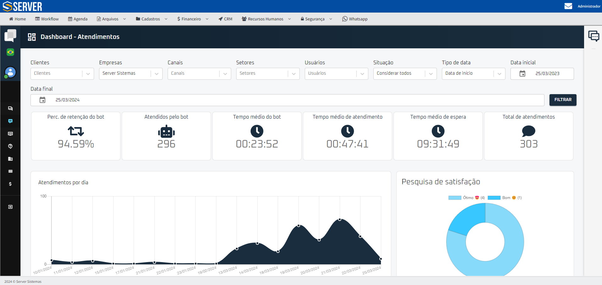Expand the Recursos Humanos menu
602x285 pixels.
pyautogui.click(x=266, y=19)
